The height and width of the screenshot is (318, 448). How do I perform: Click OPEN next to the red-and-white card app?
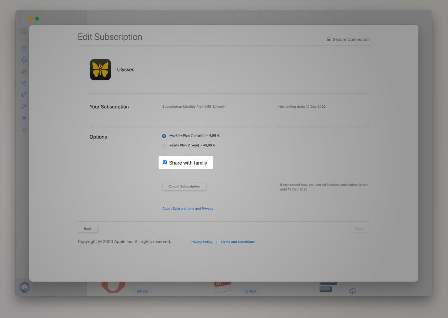pyautogui.click(x=251, y=291)
